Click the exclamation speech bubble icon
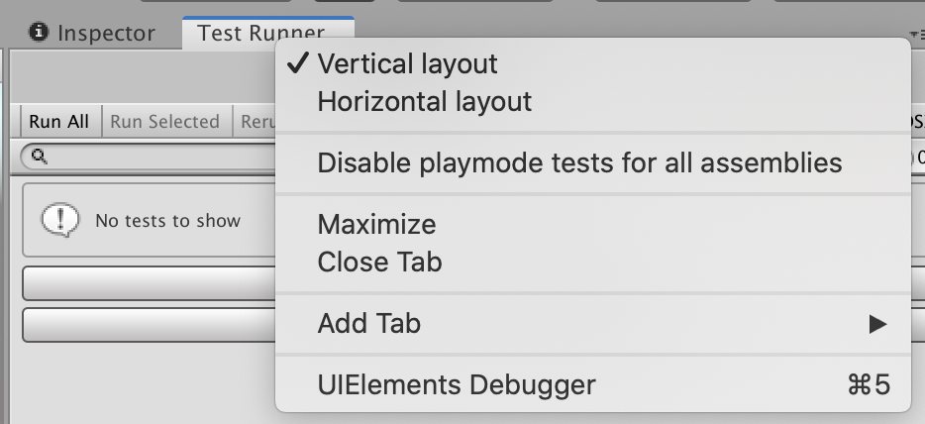The height and width of the screenshot is (424, 925). pos(59,220)
